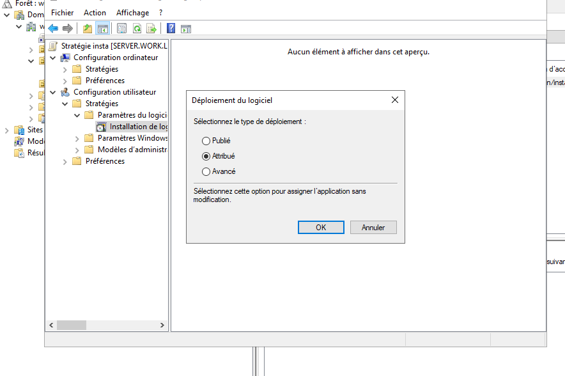Expand the Modèles d'administration folder

point(77,150)
